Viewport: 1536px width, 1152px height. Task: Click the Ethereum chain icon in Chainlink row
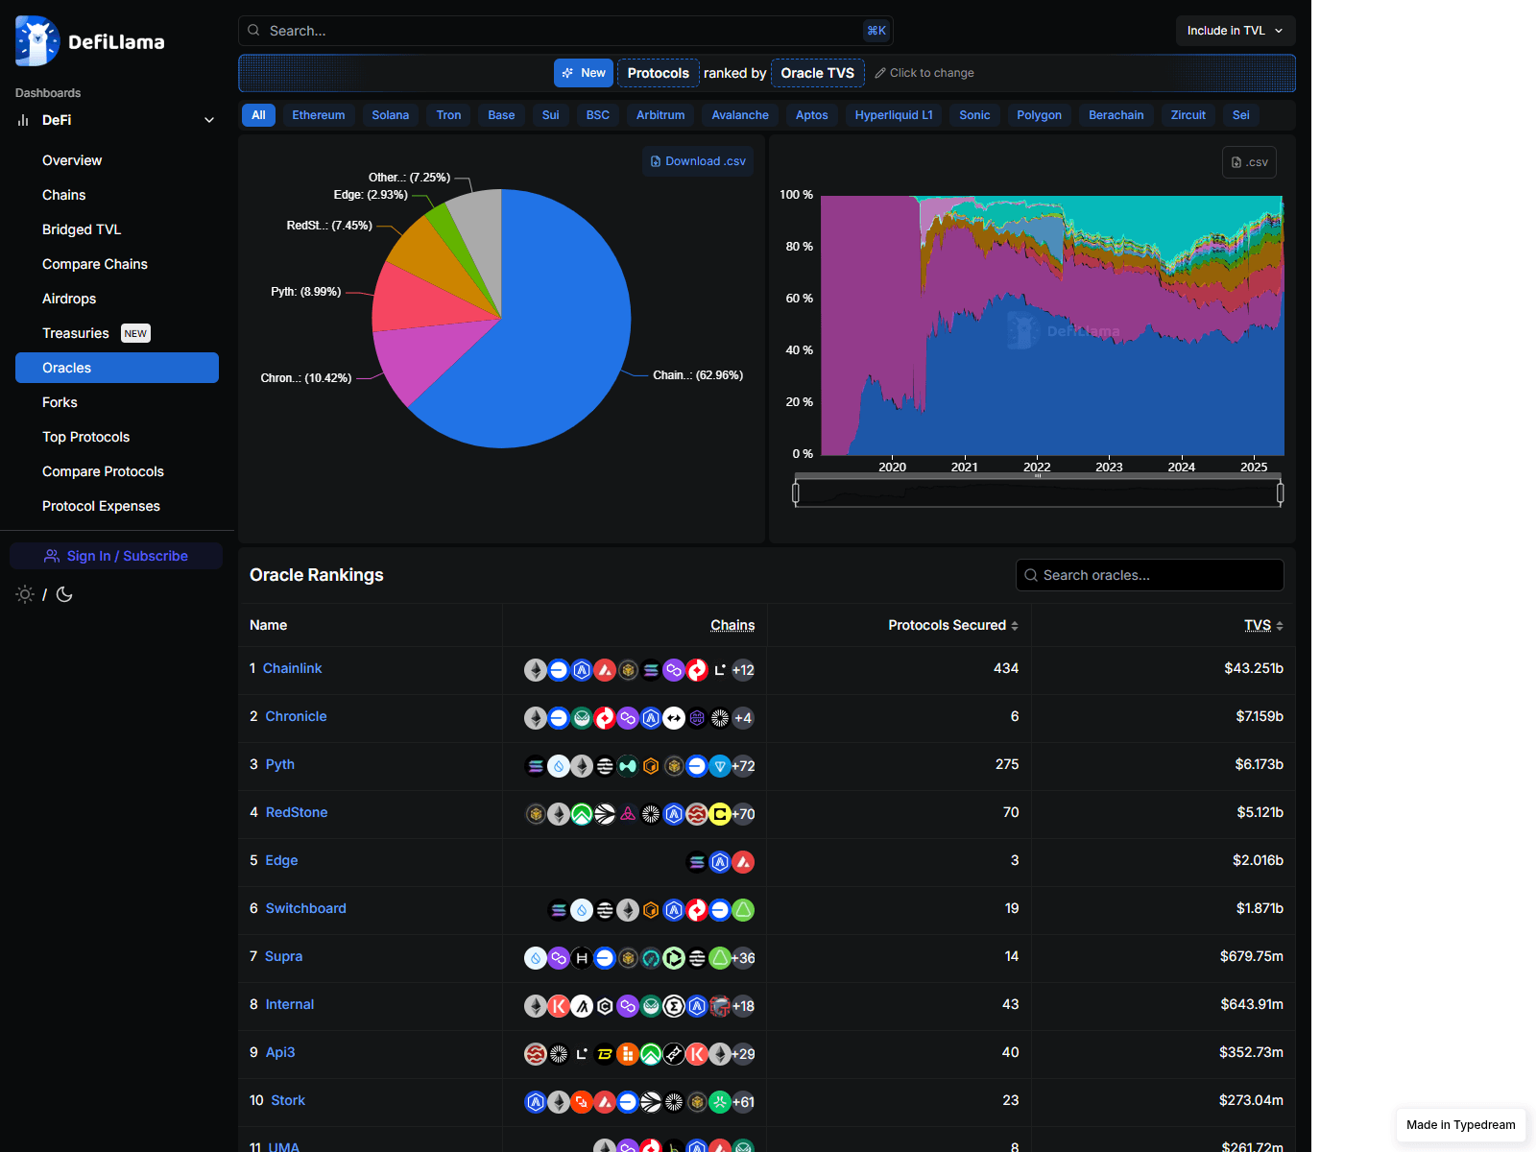click(x=536, y=670)
